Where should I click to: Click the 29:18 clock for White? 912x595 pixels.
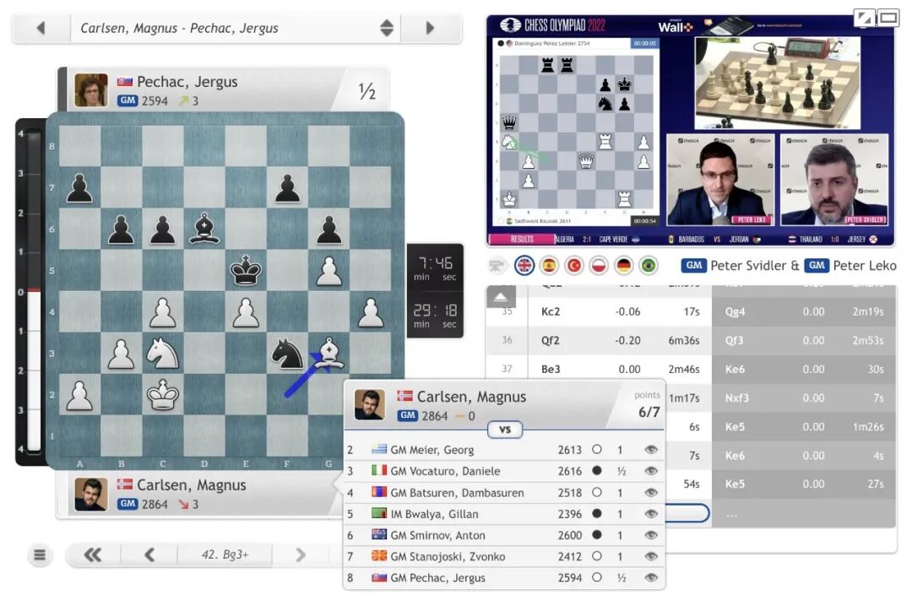click(x=435, y=316)
